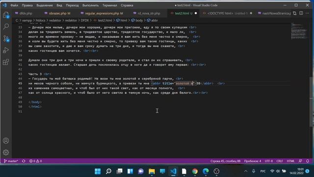Click the microphone tray icon

point(254,171)
